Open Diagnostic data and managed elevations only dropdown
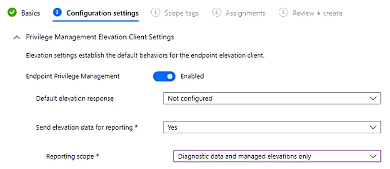This screenshot has height=169, width=390. [x=277, y=156]
